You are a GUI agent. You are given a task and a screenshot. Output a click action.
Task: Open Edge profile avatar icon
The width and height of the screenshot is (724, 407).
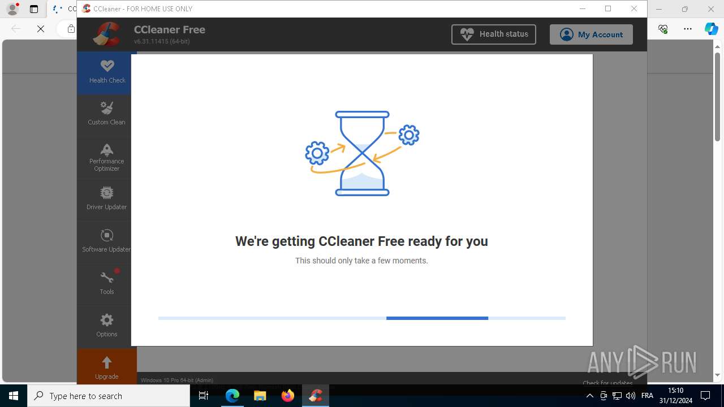pyautogui.click(x=12, y=9)
